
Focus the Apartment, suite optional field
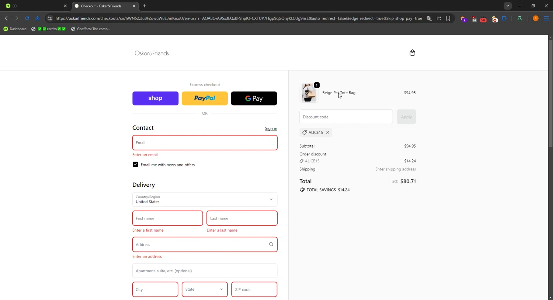click(x=205, y=270)
